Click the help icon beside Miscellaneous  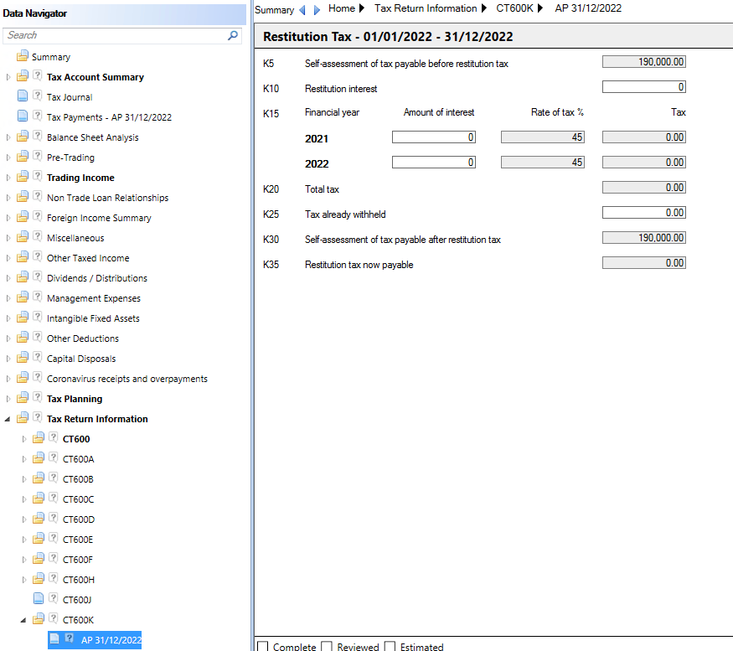[x=38, y=236]
